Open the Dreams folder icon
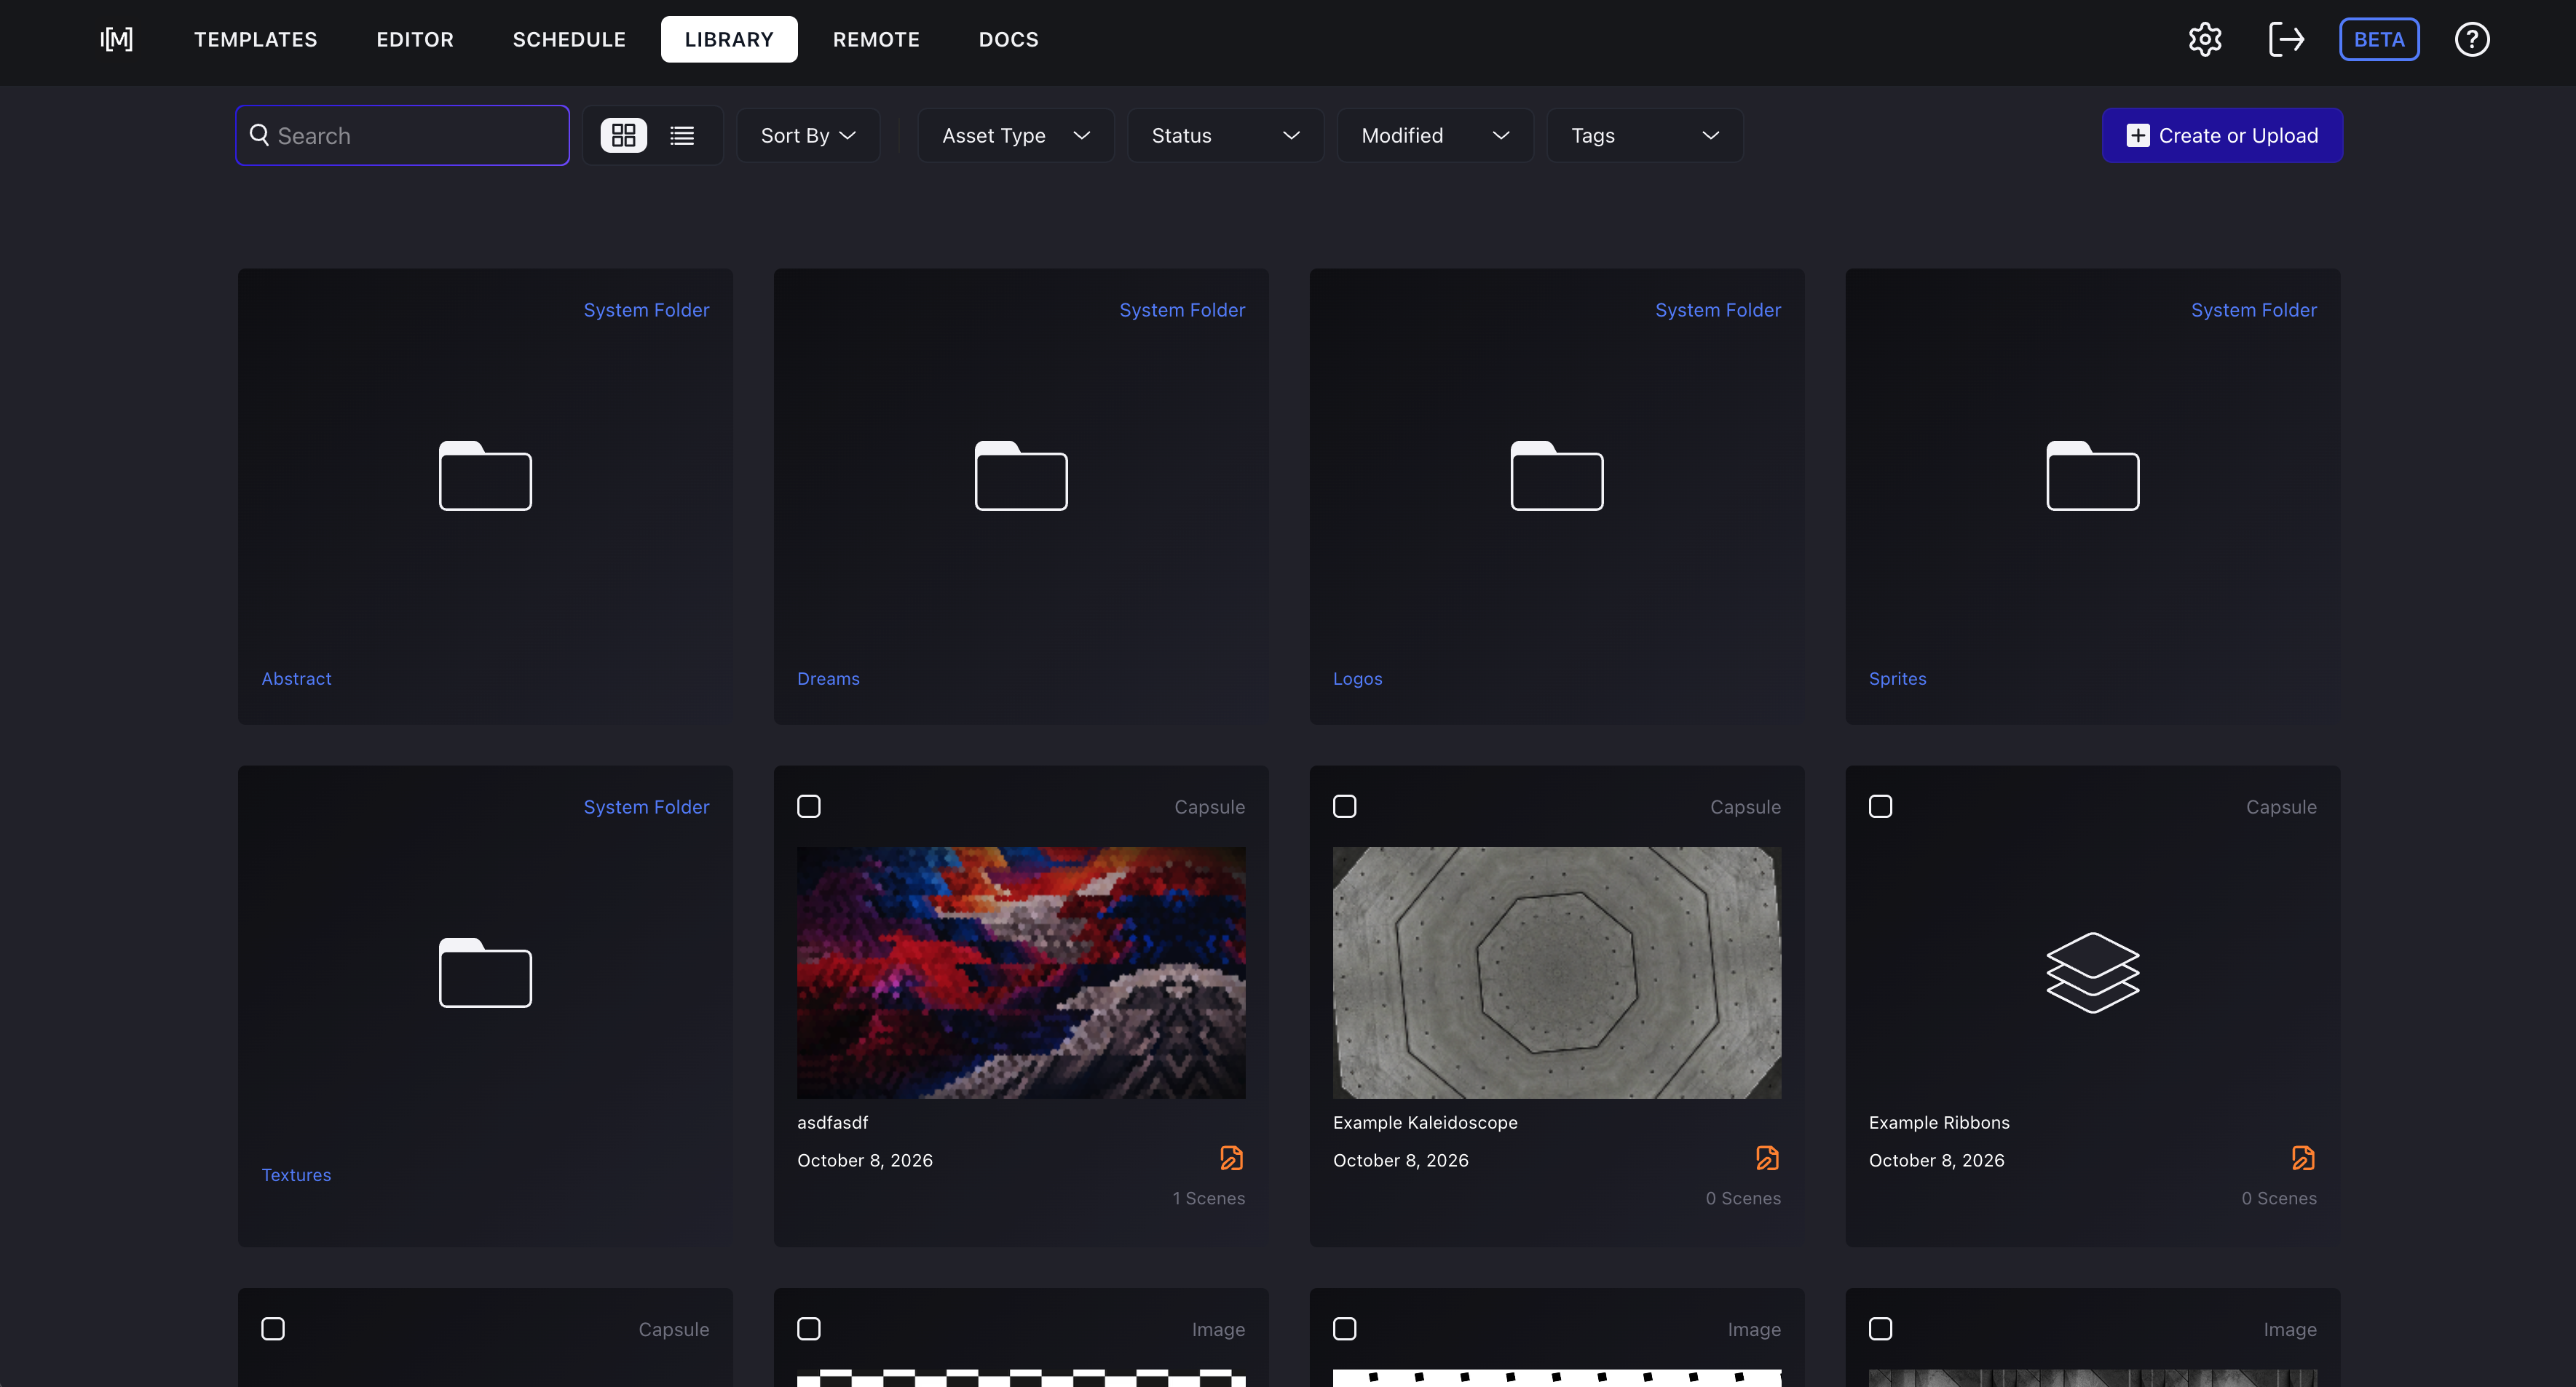 click(1021, 476)
